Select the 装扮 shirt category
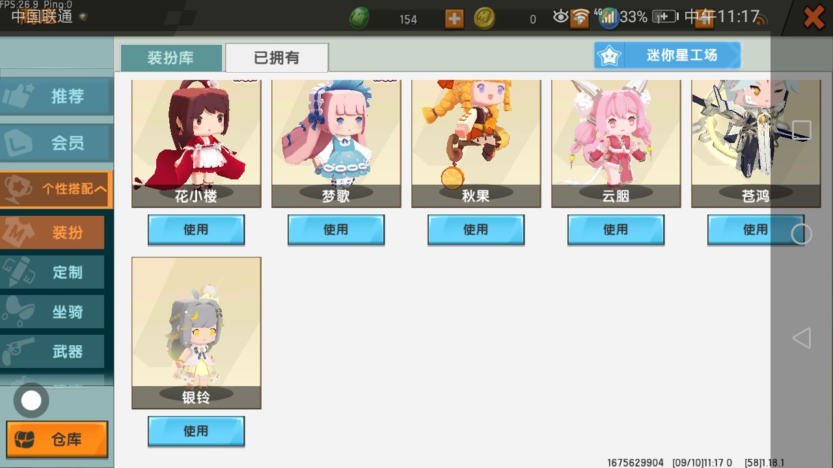833x468 pixels. 52,232
